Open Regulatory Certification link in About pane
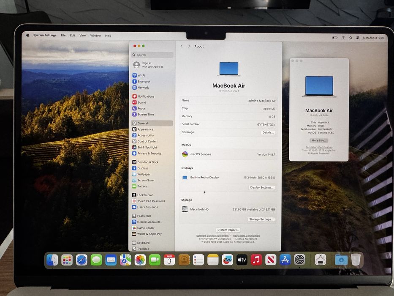 pyautogui.click(x=246, y=236)
